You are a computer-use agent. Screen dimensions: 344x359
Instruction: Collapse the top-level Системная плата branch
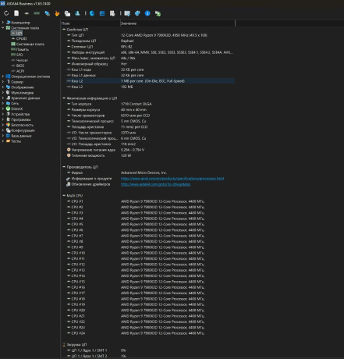click(x=3, y=28)
